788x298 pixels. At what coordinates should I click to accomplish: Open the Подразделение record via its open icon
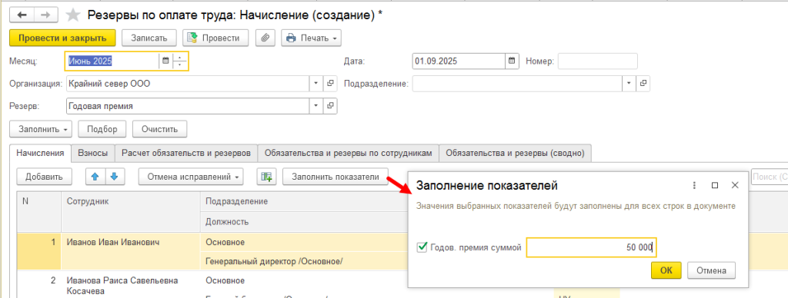(643, 83)
